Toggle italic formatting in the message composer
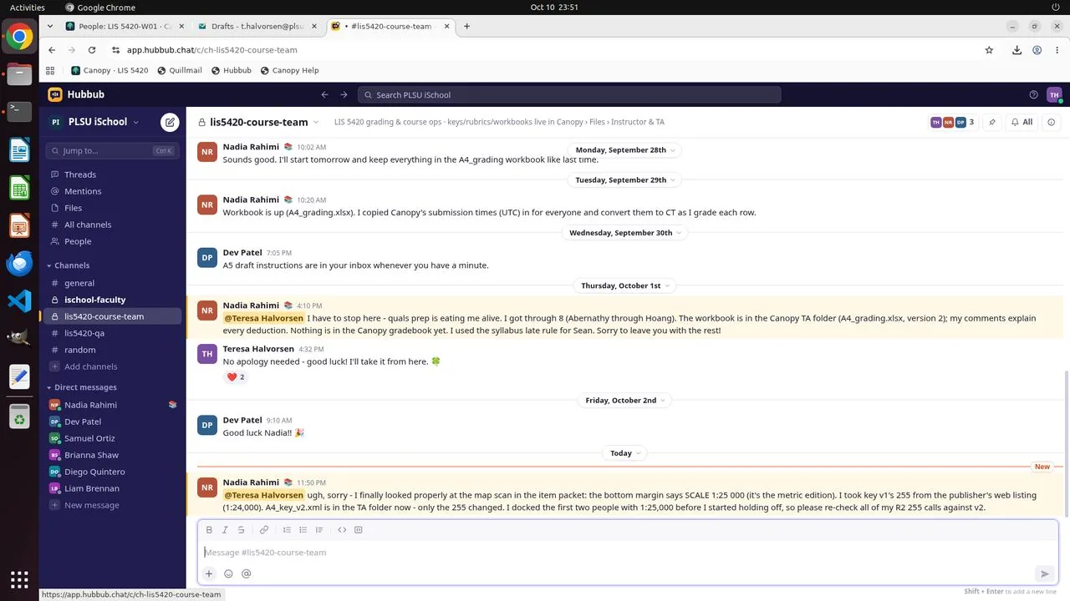 point(225,530)
